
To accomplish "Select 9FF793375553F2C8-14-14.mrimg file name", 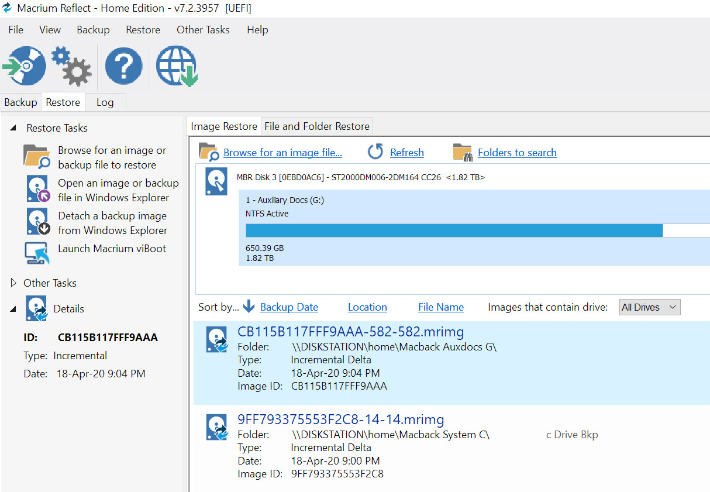I will click(340, 419).
